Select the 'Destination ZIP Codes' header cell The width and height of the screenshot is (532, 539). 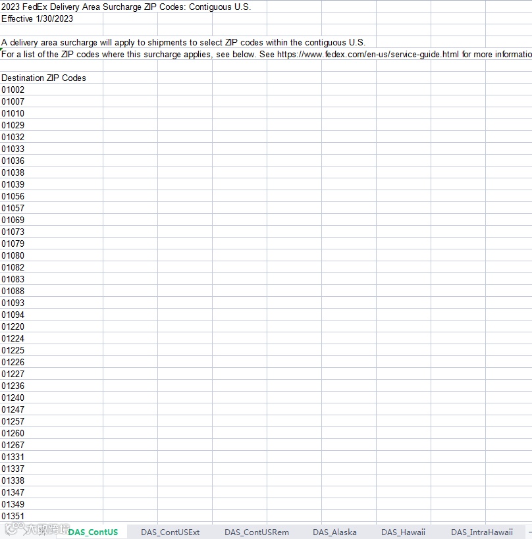(x=51, y=78)
